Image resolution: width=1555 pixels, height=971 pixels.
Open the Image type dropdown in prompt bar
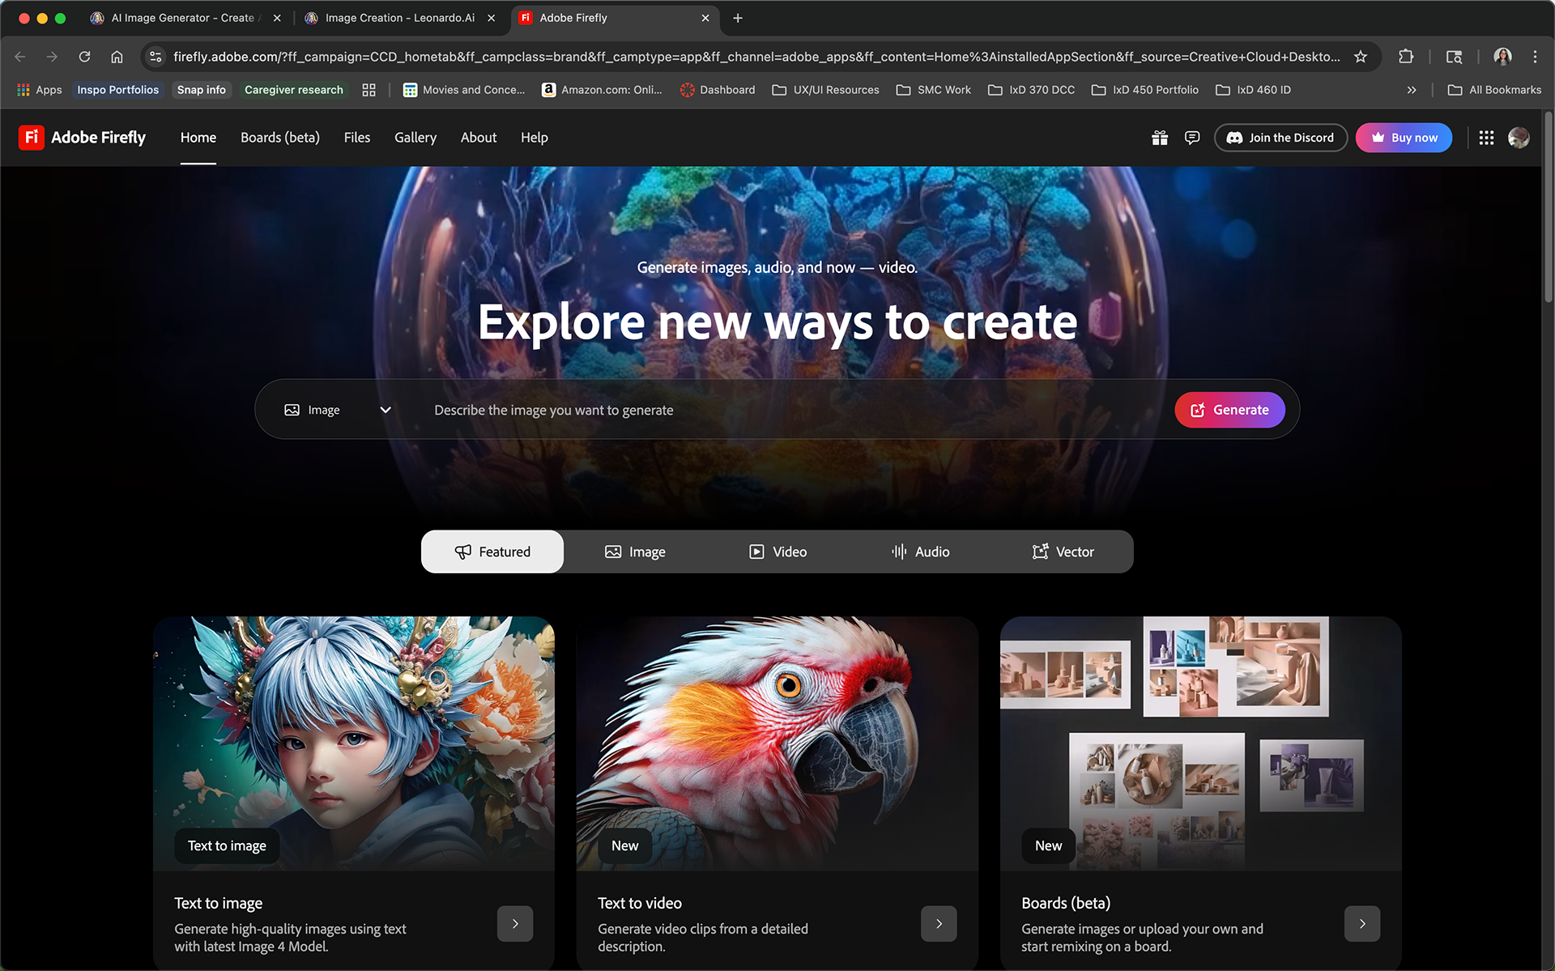338,410
